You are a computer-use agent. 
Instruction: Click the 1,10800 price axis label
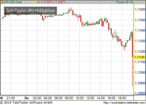click(x=140, y=93)
